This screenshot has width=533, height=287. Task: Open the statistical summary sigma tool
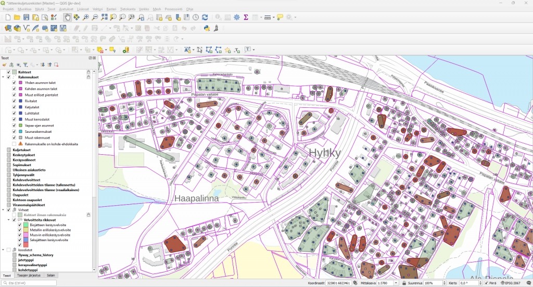246,17
